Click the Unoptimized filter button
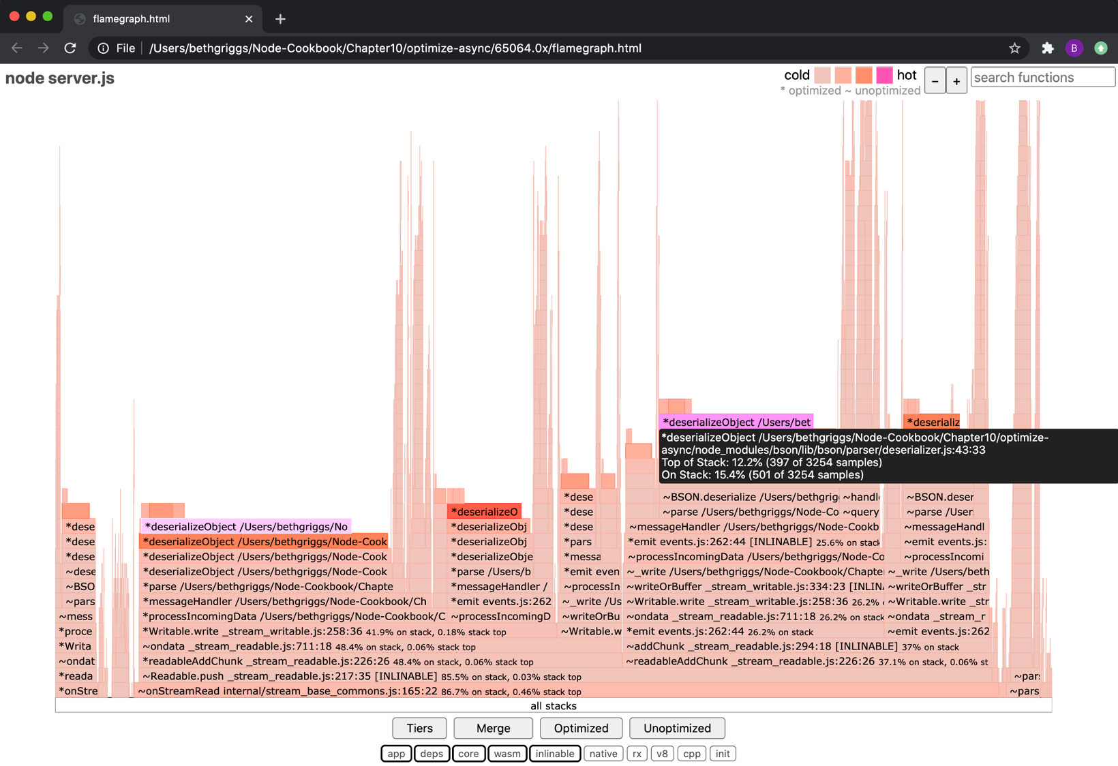 click(677, 728)
